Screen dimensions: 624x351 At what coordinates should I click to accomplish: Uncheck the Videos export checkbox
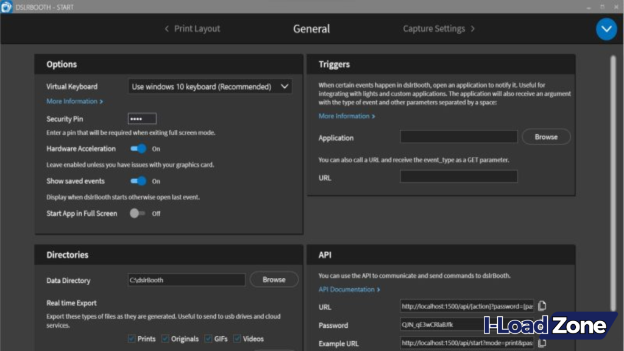tap(238, 339)
